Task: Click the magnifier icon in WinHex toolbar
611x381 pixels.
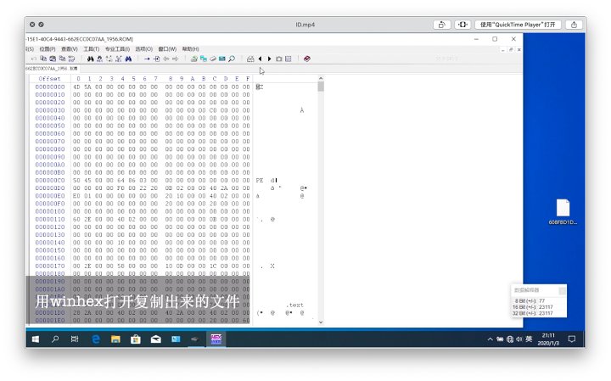Action: pyautogui.click(x=232, y=59)
